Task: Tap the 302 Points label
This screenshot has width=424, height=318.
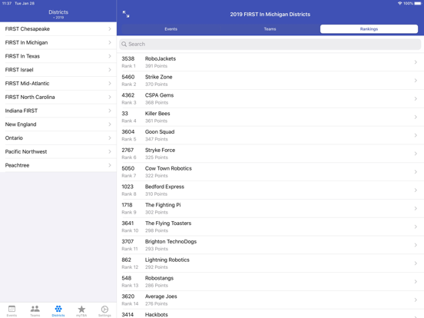Action: [x=156, y=212]
